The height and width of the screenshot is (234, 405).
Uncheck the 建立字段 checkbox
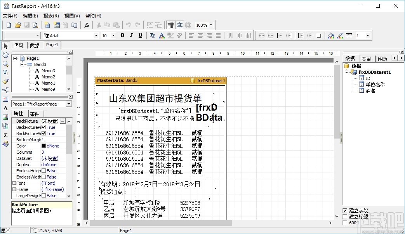[x=345, y=210]
